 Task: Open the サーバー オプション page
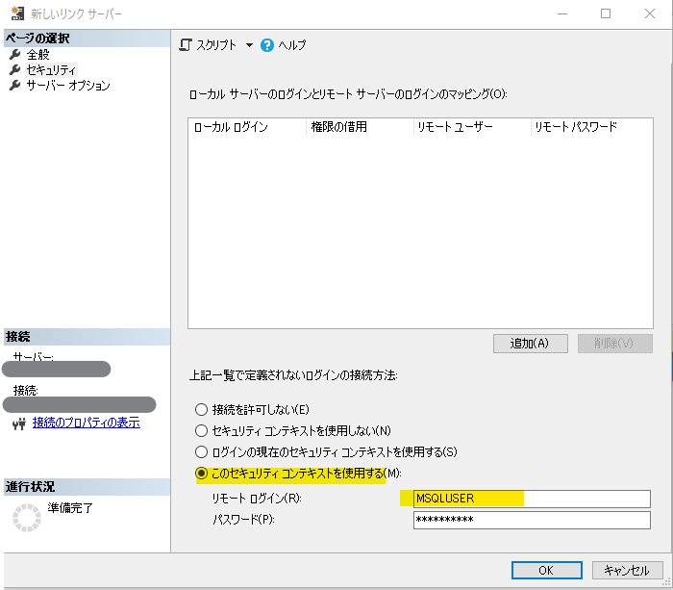coord(67,86)
